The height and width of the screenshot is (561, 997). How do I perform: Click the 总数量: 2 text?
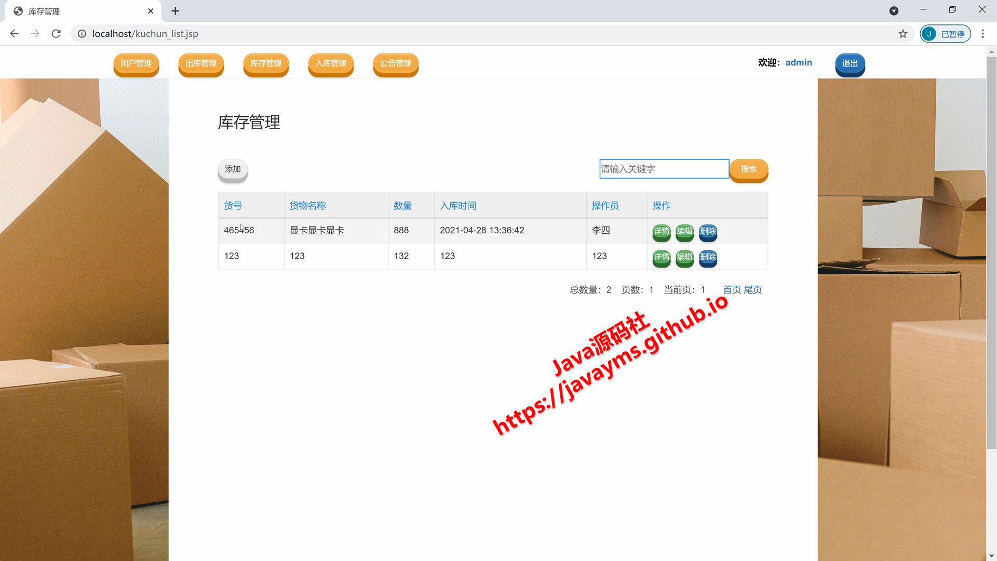(x=590, y=290)
